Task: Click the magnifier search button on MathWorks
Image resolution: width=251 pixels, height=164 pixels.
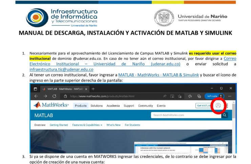Action: 225,115
